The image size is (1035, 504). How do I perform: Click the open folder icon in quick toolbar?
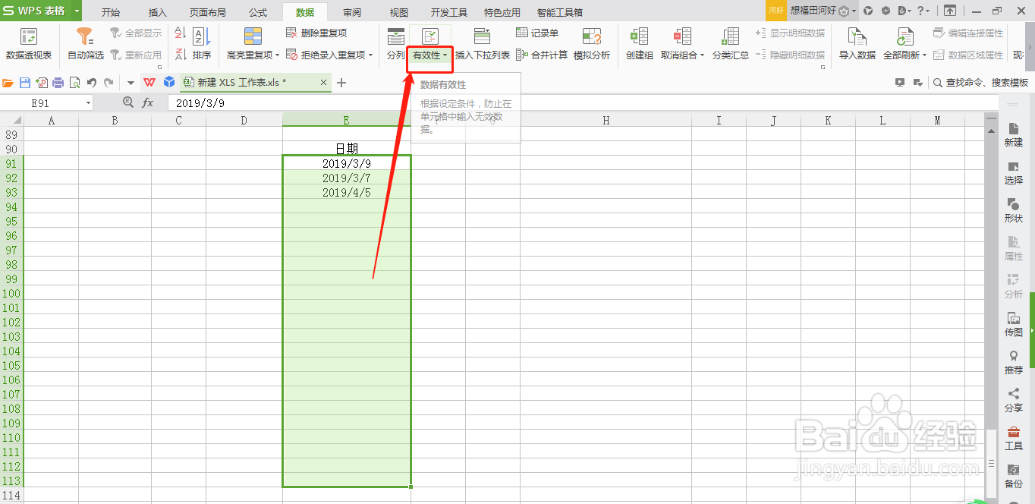(x=9, y=83)
